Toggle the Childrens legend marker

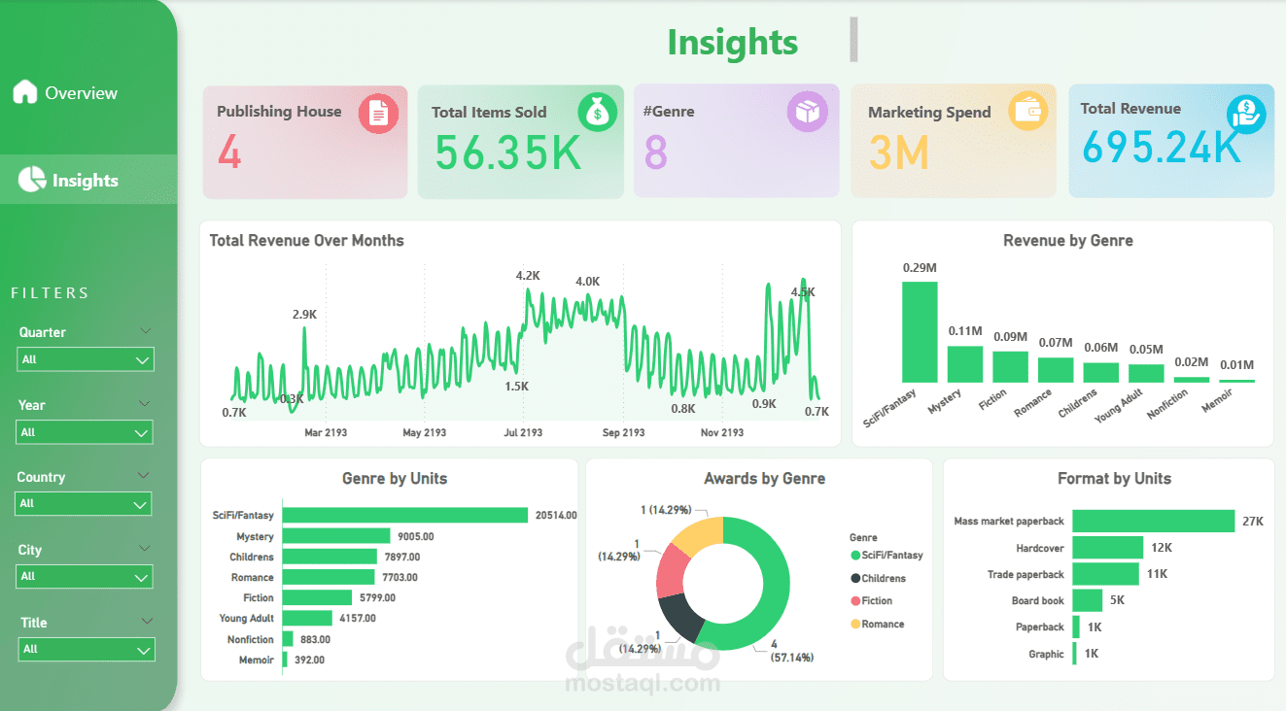[855, 579]
